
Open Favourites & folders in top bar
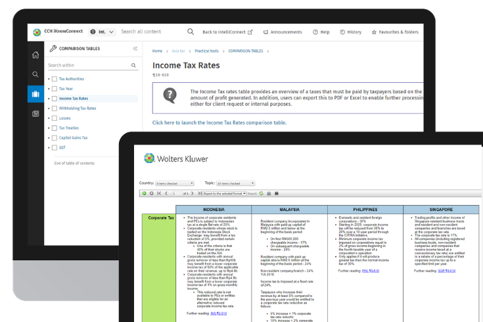(394, 32)
